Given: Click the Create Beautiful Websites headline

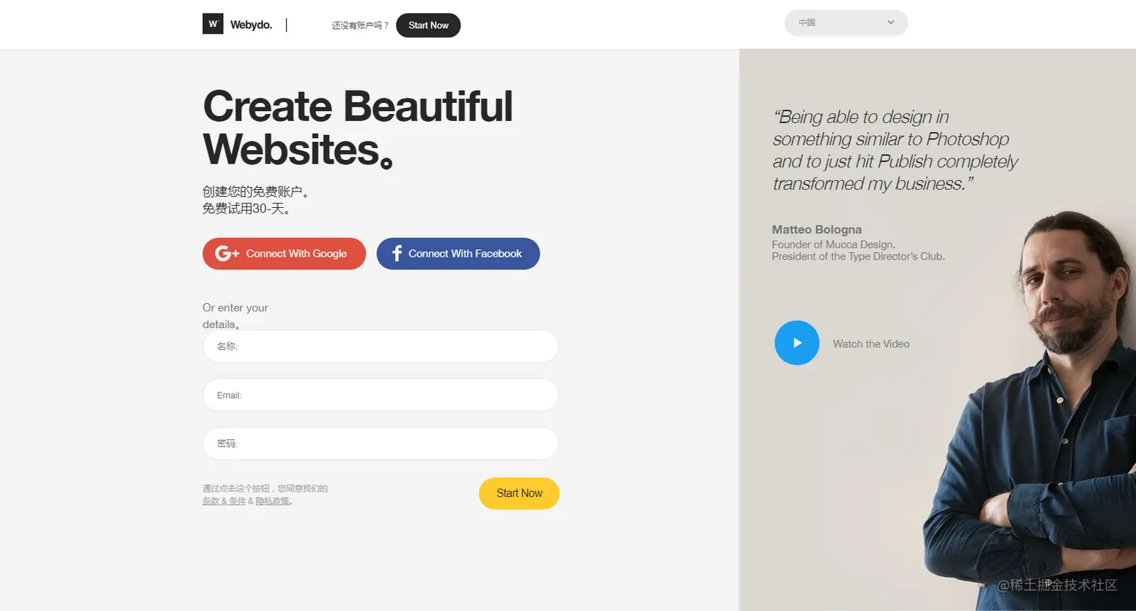Looking at the screenshot, I should pos(358,128).
